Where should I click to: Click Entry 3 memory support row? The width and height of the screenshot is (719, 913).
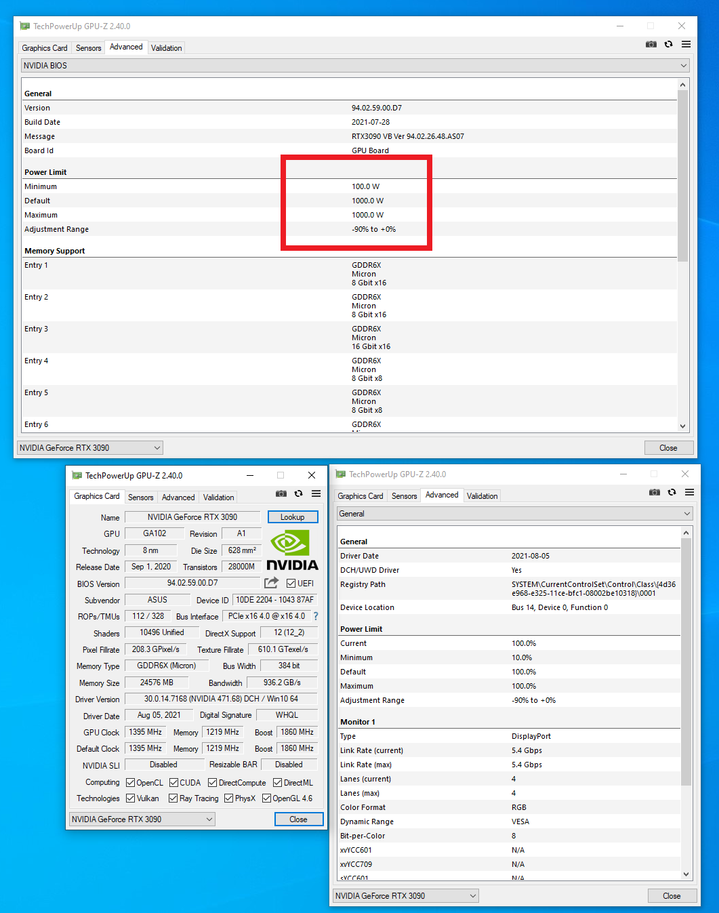[349, 338]
